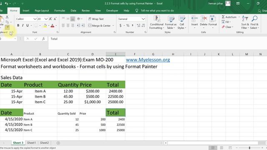The height and width of the screenshot is (150, 267).
Task: Click the Increase Indent icon
Action: [83, 25]
